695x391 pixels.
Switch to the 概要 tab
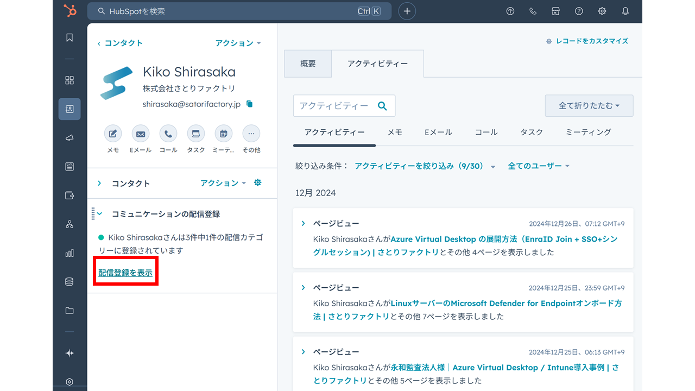point(308,64)
